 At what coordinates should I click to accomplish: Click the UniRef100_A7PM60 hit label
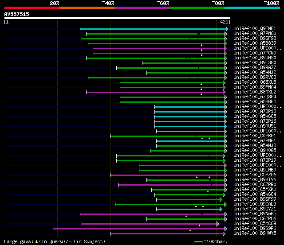pos(255,34)
